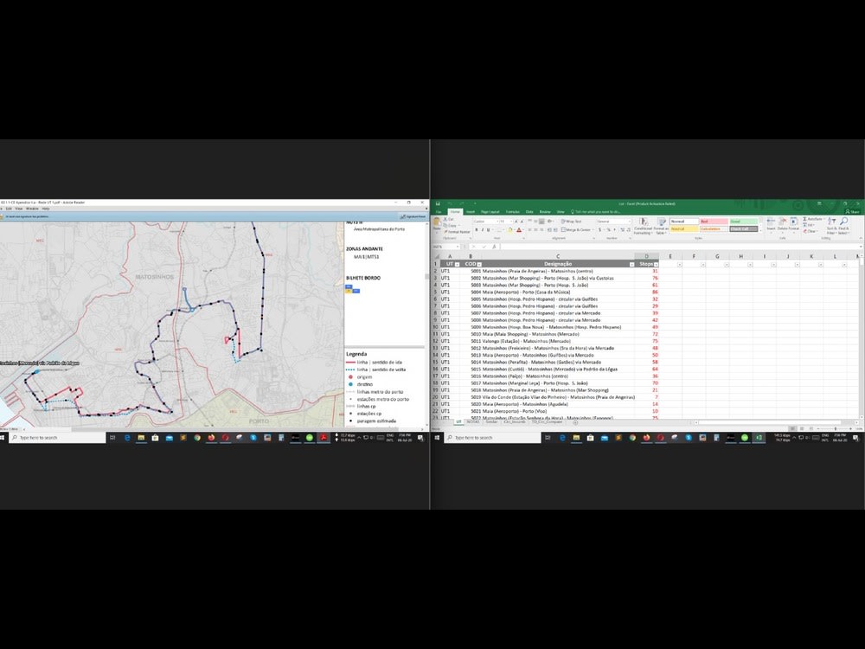Switch to Excel's Insert ribbon tab
The image size is (865, 649).
click(471, 212)
